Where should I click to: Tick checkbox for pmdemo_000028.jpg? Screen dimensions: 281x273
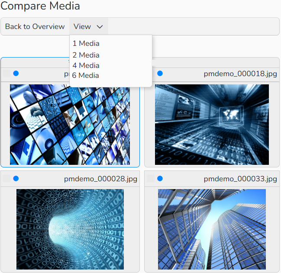pos(6,179)
